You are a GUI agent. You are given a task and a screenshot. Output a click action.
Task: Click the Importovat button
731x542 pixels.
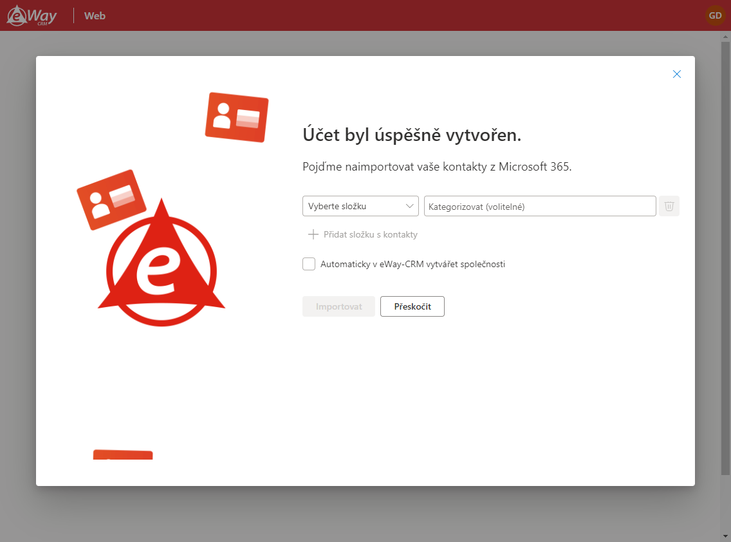point(338,306)
